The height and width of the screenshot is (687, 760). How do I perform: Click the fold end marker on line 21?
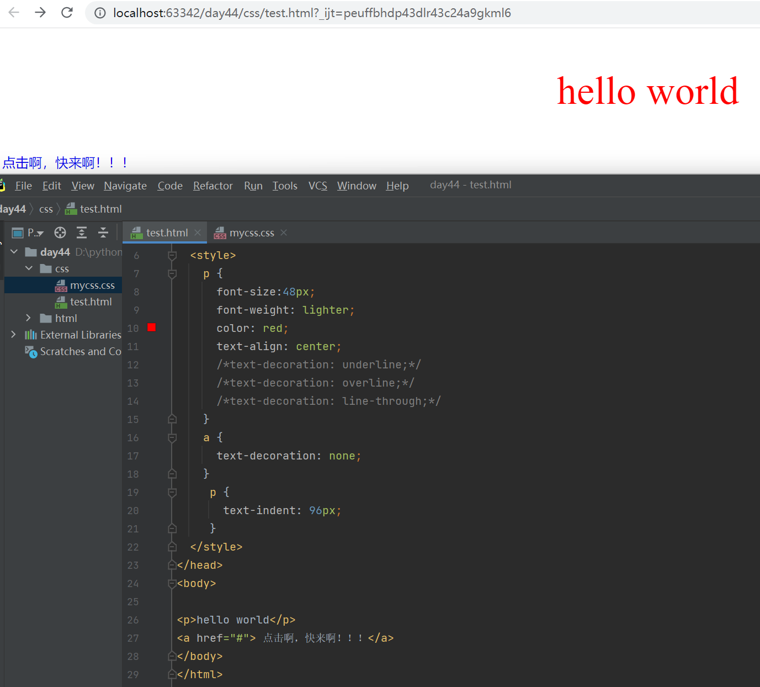tap(172, 529)
